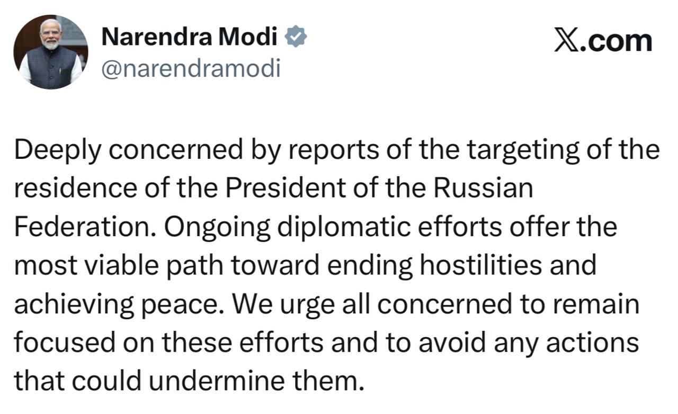Click the blue verified badge icon

[296, 37]
